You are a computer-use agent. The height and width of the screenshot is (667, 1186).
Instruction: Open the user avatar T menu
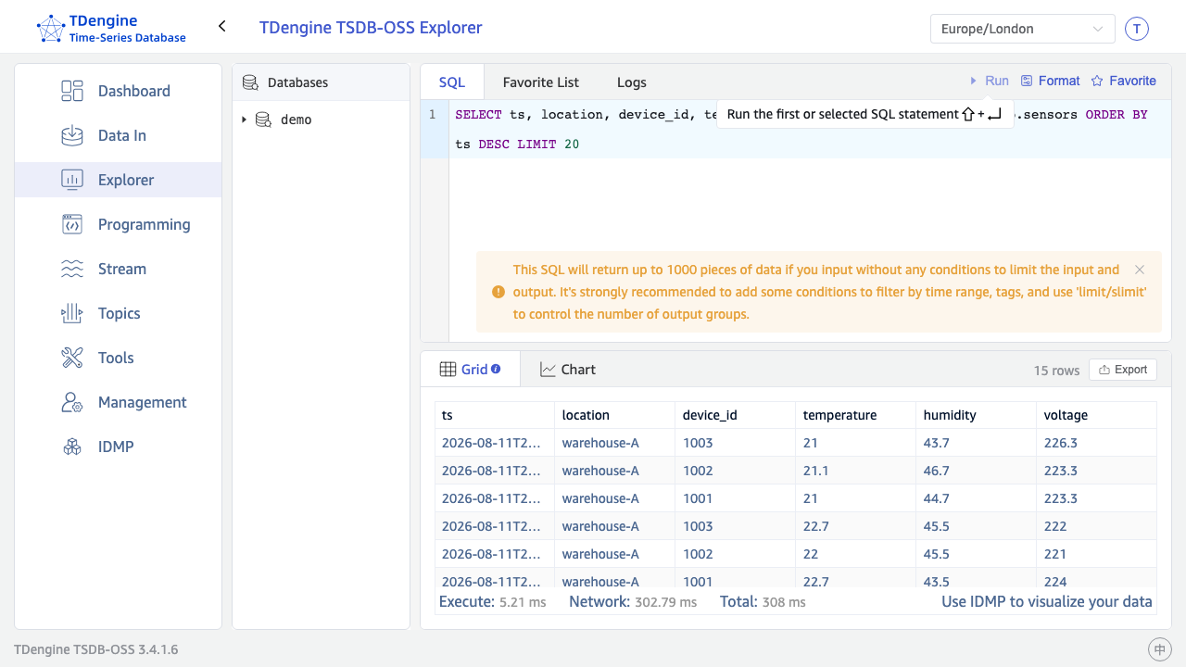click(1137, 29)
